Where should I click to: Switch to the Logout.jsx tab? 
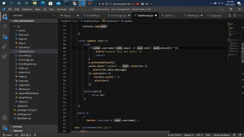click(216, 16)
